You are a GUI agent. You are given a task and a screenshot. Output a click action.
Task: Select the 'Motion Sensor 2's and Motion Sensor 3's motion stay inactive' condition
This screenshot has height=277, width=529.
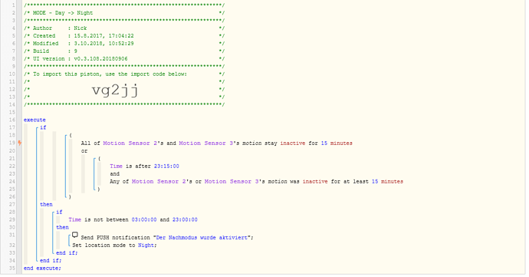(x=217, y=143)
